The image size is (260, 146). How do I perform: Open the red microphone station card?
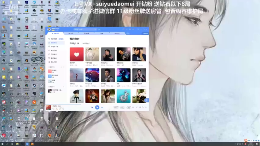(92, 75)
